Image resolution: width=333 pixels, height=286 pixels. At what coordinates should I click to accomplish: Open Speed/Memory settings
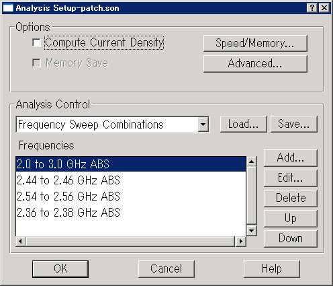coord(255,43)
